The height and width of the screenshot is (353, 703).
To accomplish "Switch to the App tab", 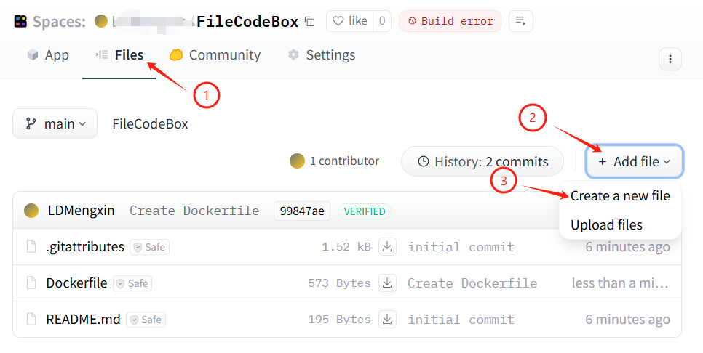I will click(48, 55).
